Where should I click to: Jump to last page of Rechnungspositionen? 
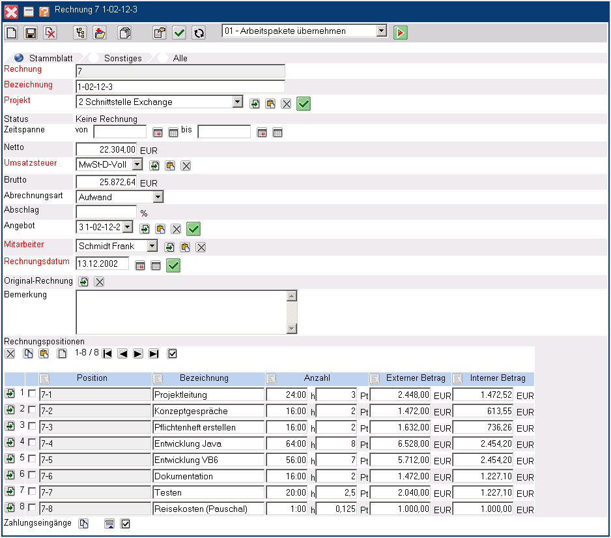(154, 353)
